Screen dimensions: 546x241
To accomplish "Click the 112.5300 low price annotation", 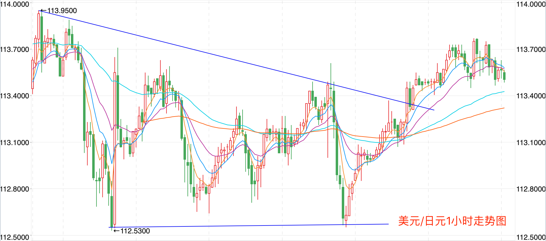I will [132, 231].
